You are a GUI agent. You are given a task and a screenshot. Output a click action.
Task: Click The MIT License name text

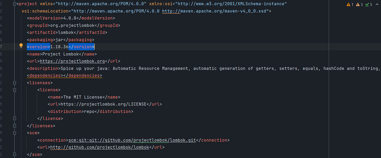click(x=83, y=97)
